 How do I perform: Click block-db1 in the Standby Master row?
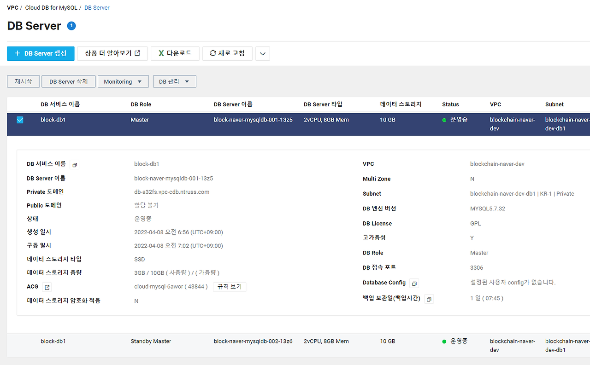pyautogui.click(x=53, y=342)
